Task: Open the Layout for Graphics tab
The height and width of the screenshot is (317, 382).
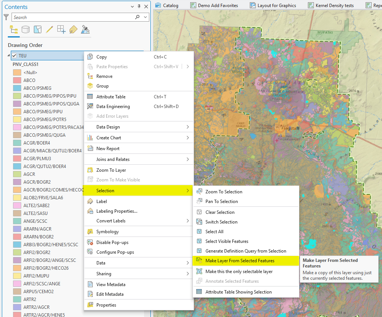Action: 273,5
